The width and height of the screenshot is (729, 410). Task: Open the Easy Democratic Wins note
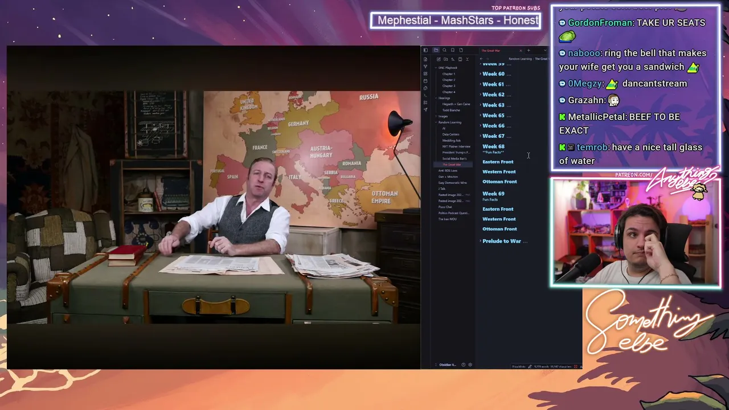[452, 183]
